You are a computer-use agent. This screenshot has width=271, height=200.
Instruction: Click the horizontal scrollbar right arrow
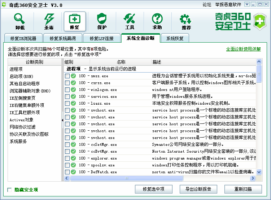pos(253,178)
